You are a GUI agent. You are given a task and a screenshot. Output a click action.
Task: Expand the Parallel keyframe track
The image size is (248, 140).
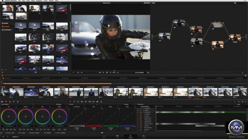[143, 110]
